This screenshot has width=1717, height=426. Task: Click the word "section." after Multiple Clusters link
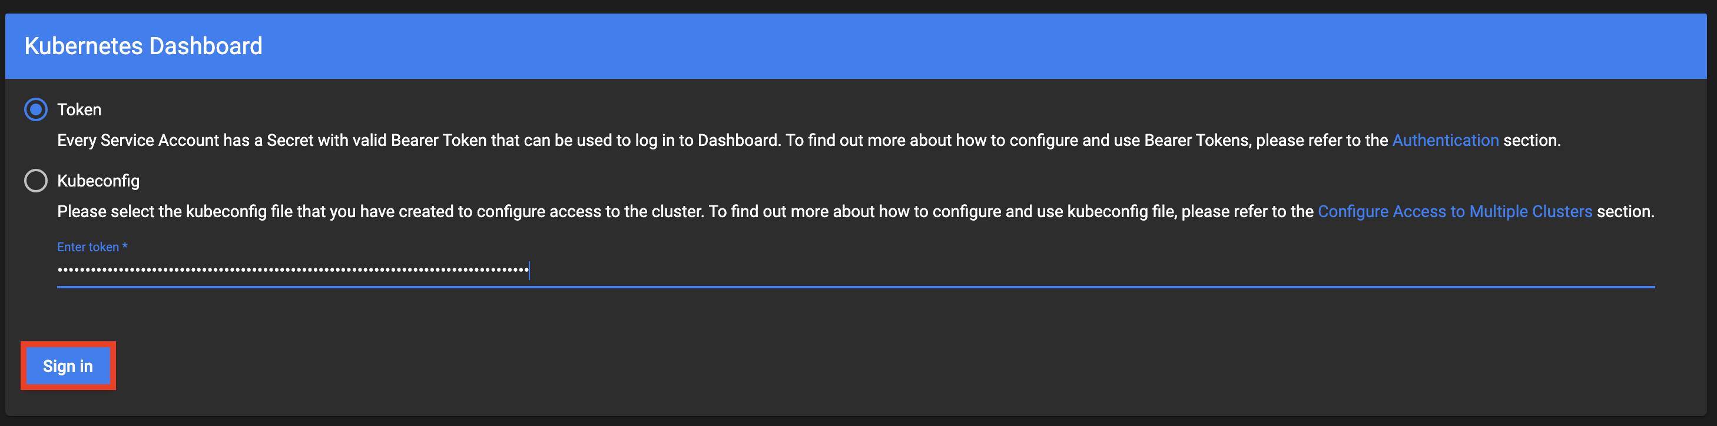point(1625,212)
